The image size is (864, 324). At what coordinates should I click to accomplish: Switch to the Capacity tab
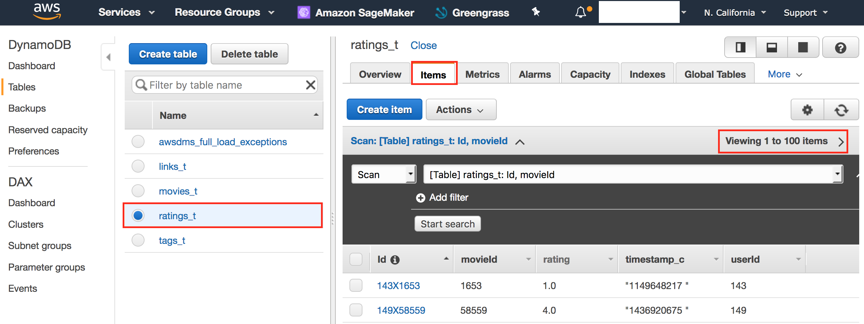pyautogui.click(x=590, y=74)
